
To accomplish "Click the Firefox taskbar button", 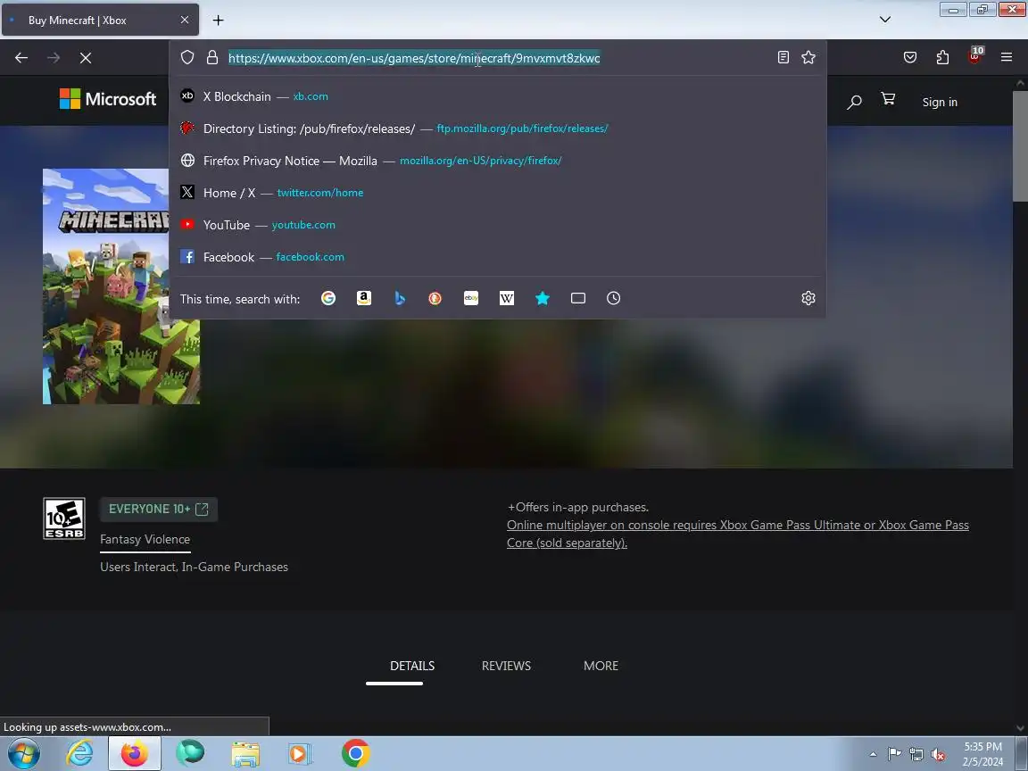I will pyautogui.click(x=135, y=754).
